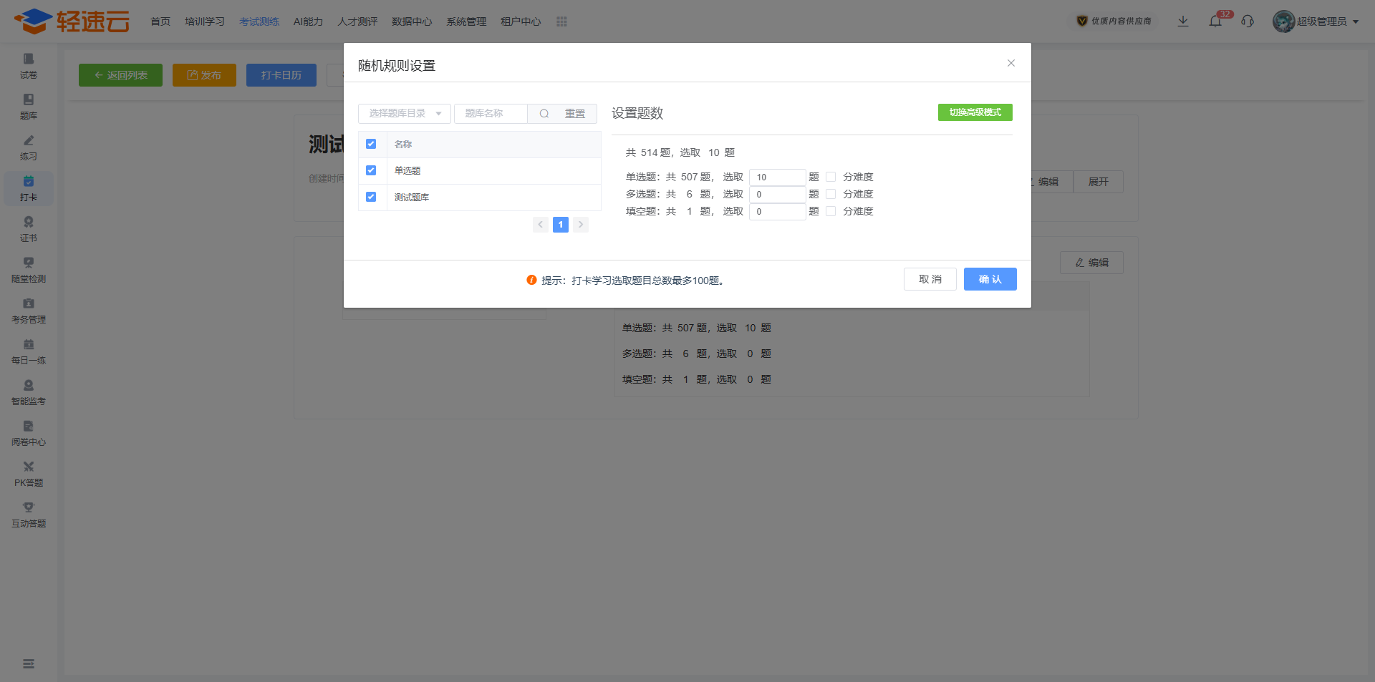The height and width of the screenshot is (682, 1375).
Task: Open the notifications bell icon
Action: [x=1215, y=21]
